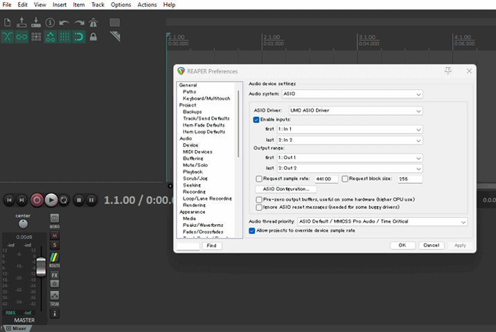
Task: Toggle Allow projects to override sample rate
Action: click(251, 230)
